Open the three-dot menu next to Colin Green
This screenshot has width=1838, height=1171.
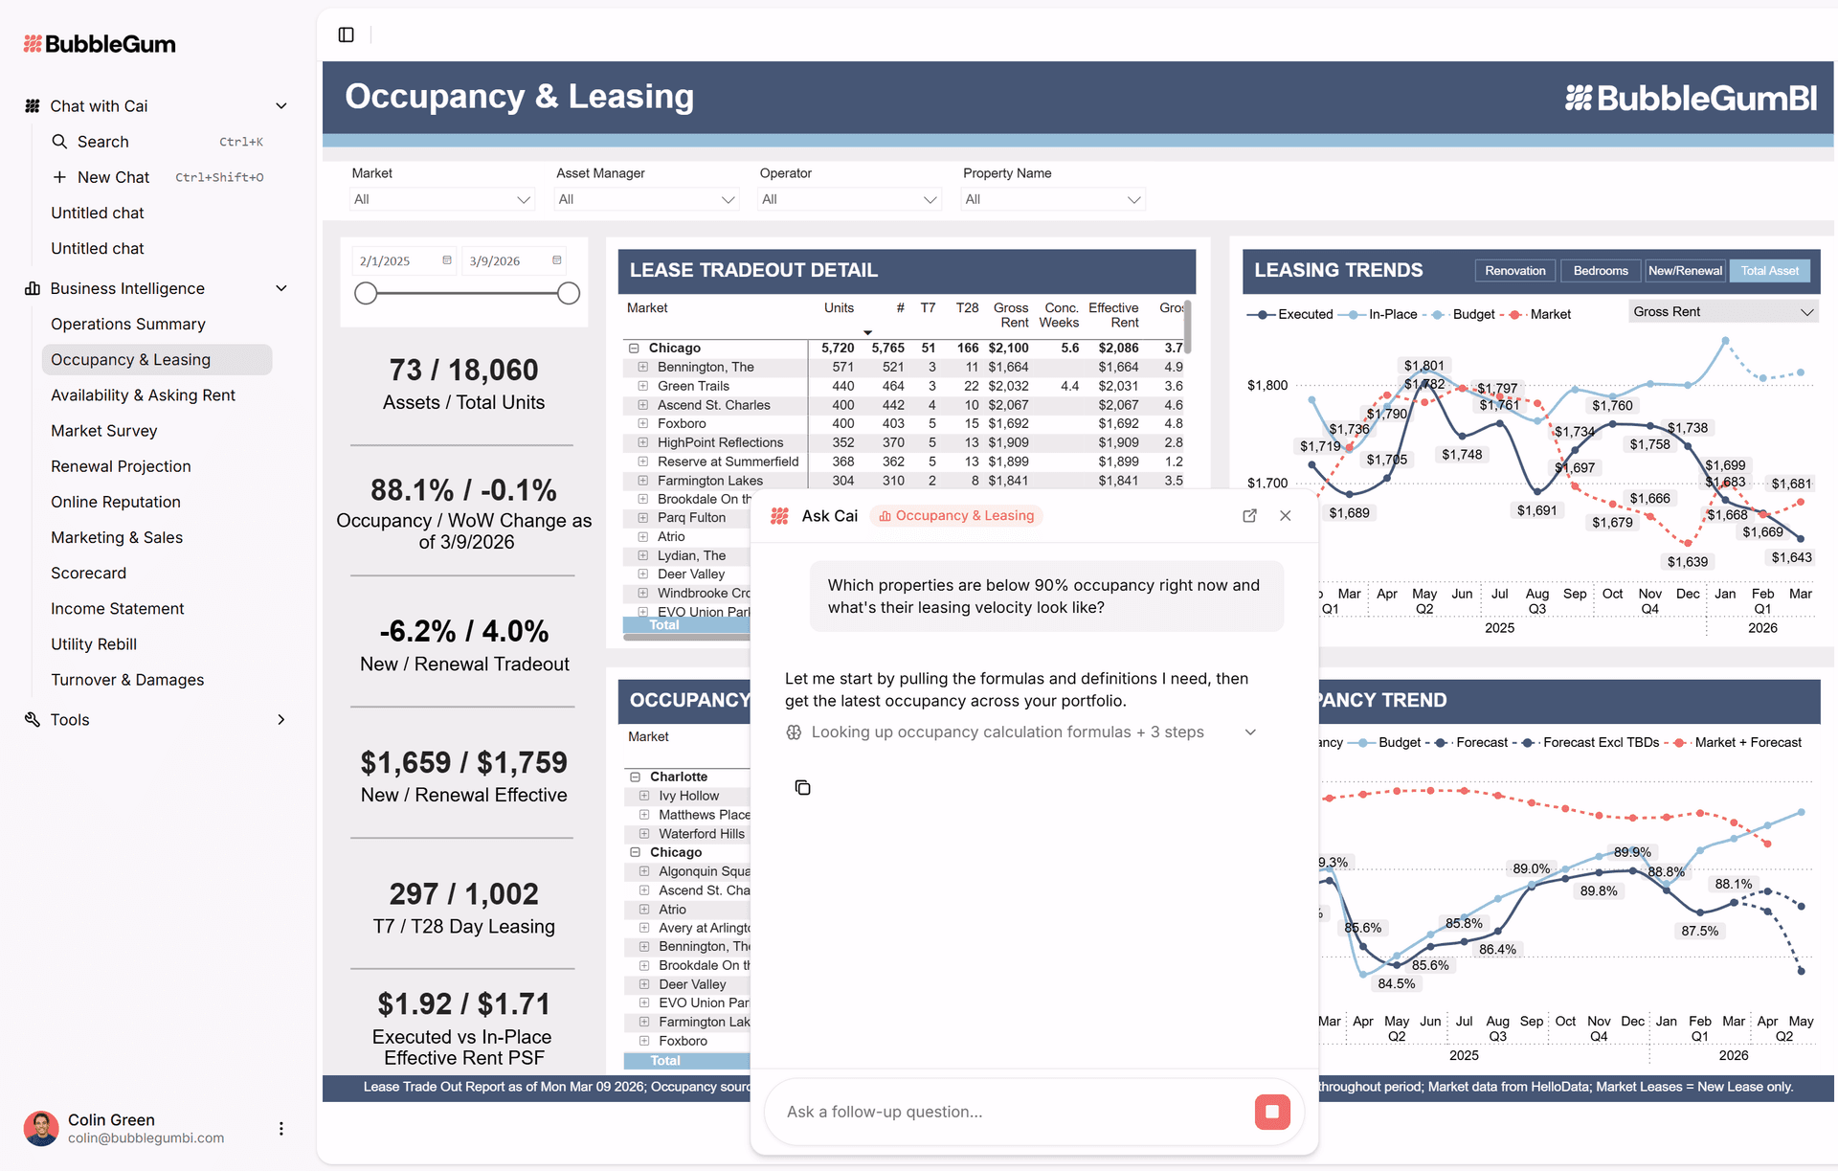281,1129
